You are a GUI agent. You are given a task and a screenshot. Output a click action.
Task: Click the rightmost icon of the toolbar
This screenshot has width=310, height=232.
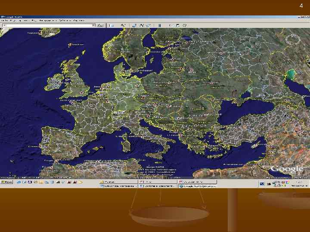coord(185,25)
